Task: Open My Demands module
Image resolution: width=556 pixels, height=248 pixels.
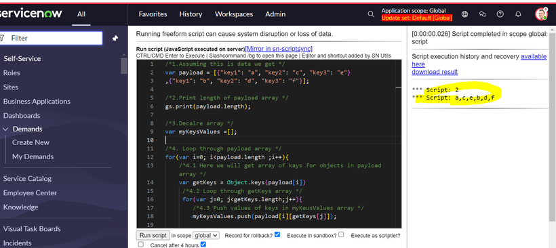Action: click(x=33, y=157)
